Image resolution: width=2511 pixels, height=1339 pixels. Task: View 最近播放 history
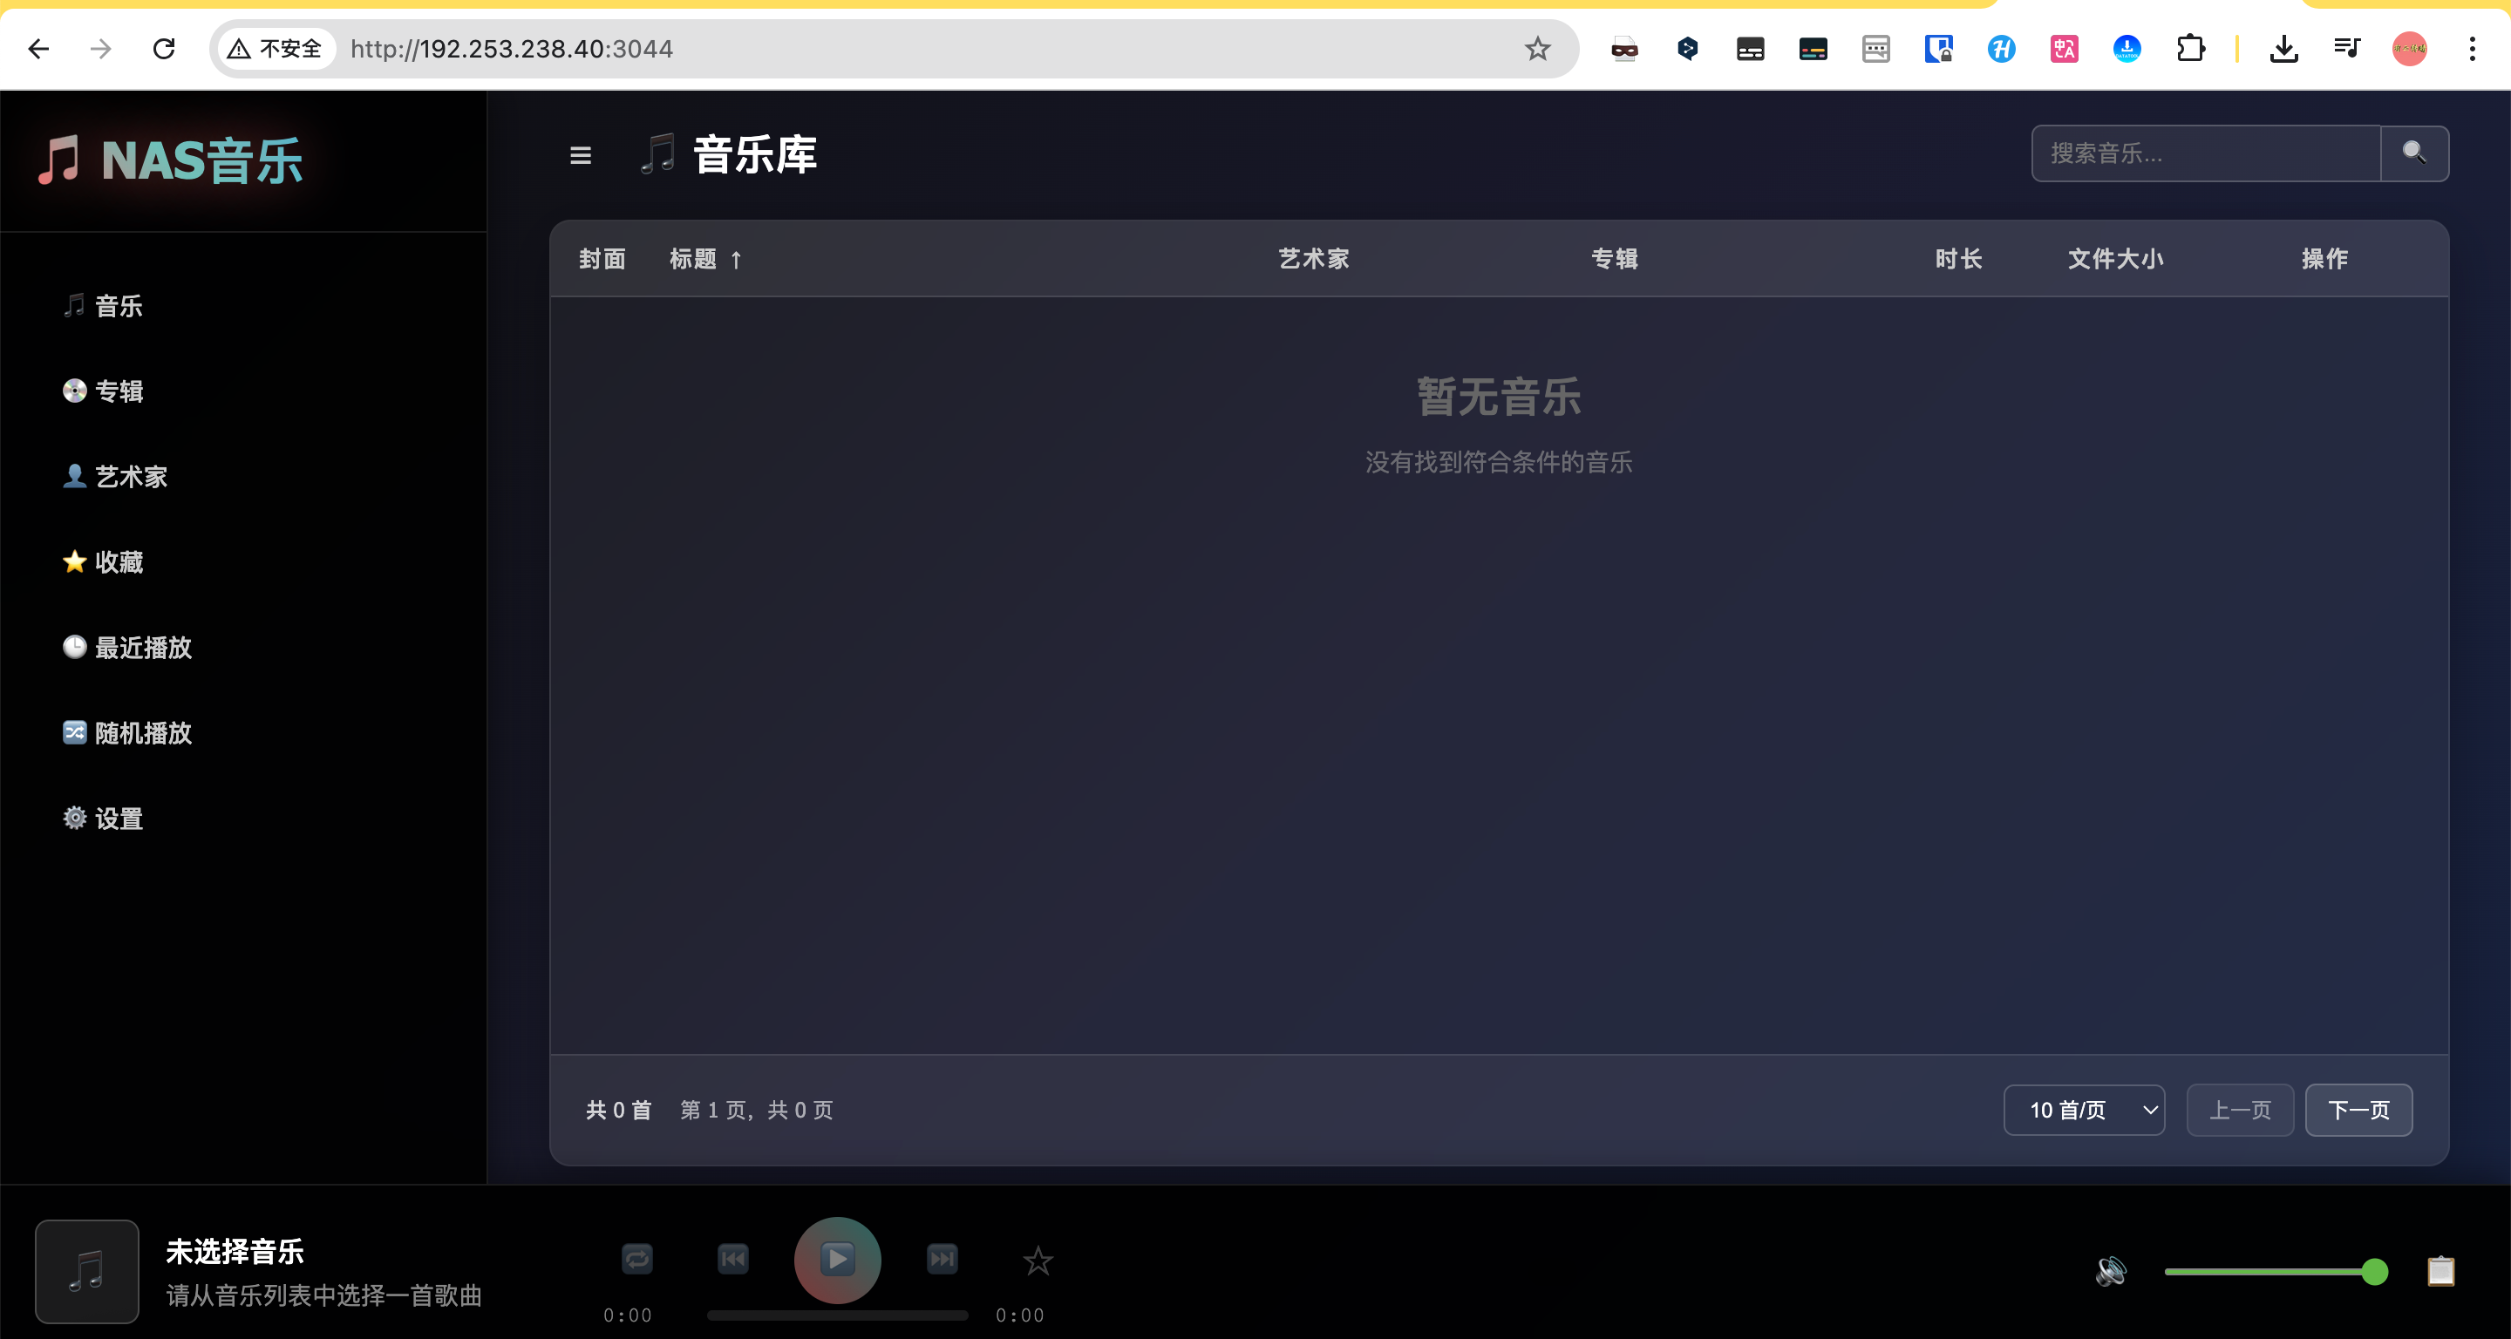142,648
